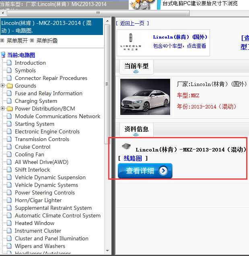249x256 pixels.
Task: Click the page icon beside Transmission Controls
Action: point(9,139)
